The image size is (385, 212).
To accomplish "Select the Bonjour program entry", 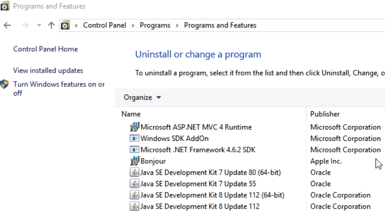I will [153, 161].
